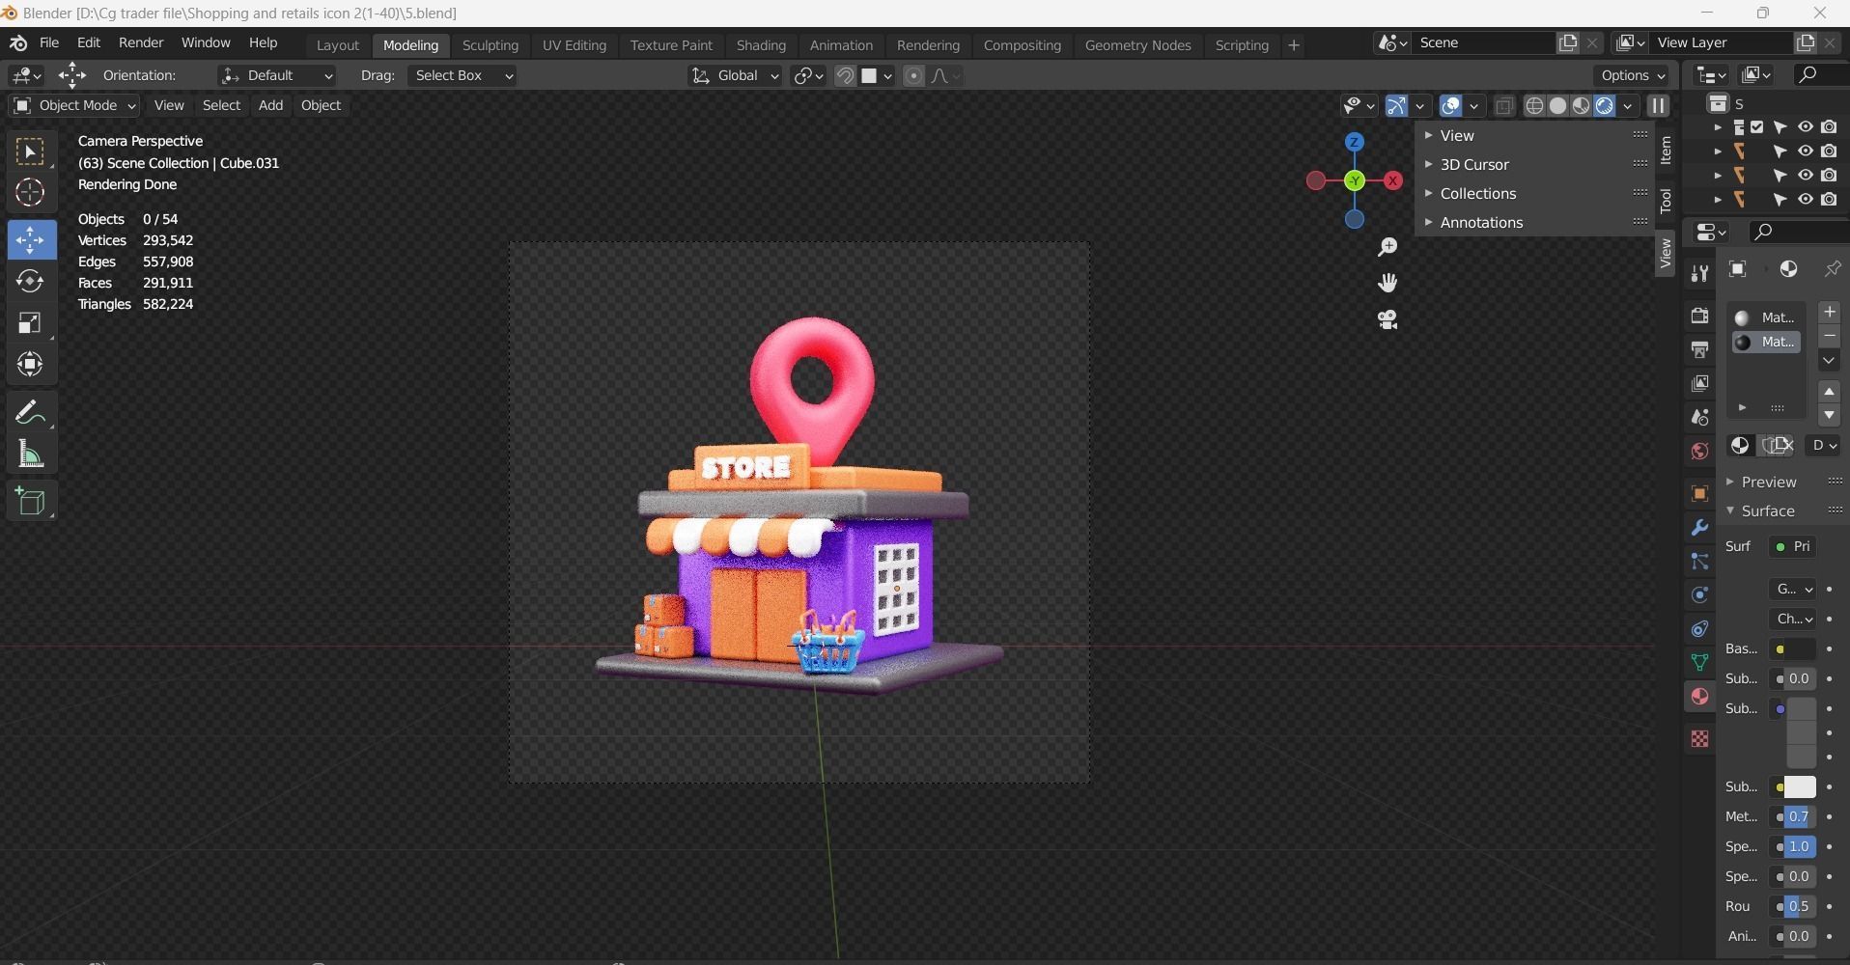1850x965 pixels.
Task: Open Global transform orientation dropdown
Action: coord(735,76)
